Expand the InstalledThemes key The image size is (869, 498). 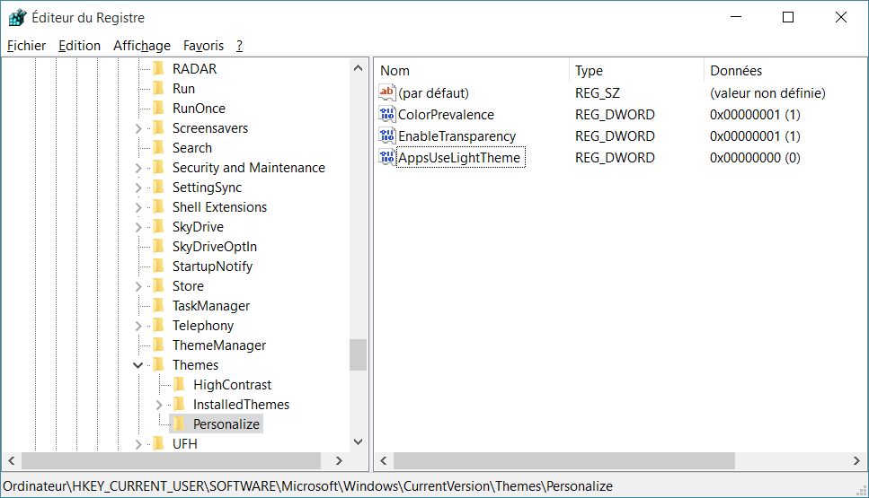(x=159, y=405)
